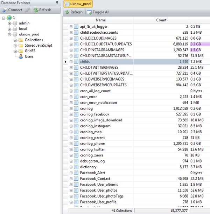
Task: Click the api_fb_uk_logger collection table icon
Action: [x=76, y=27]
